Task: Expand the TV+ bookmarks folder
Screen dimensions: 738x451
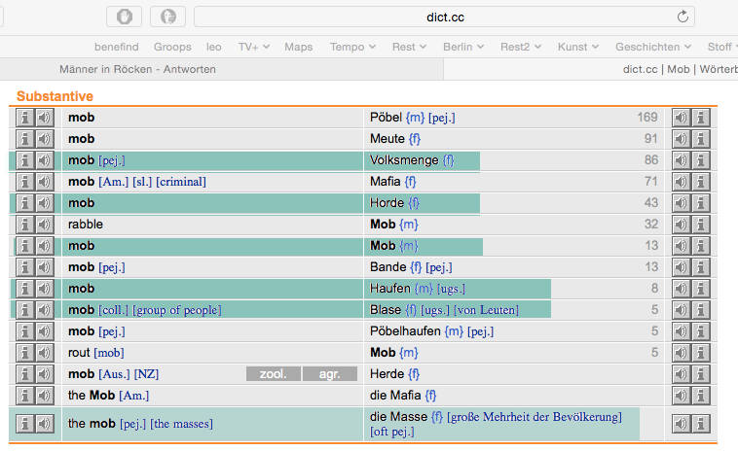Action: click(254, 47)
